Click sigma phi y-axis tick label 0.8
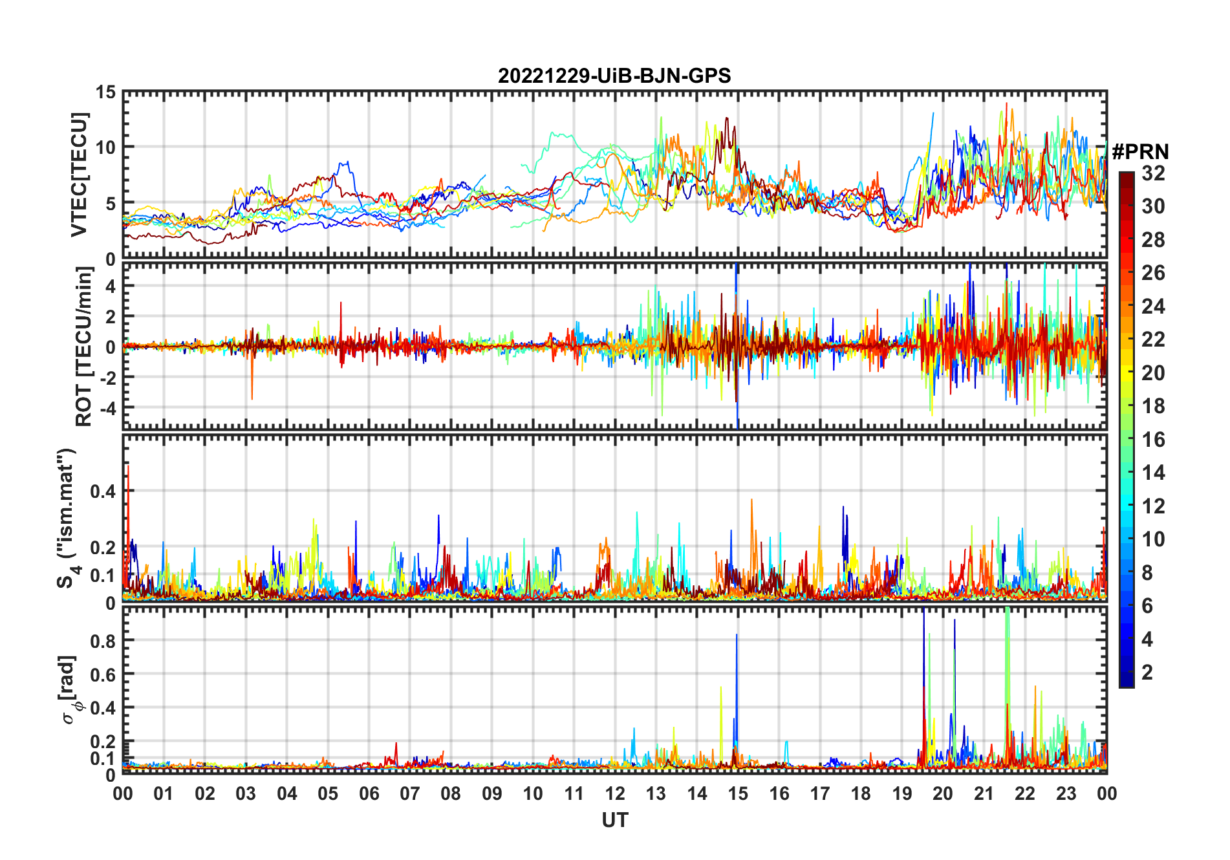The width and height of the screenshot is (1230, 860). (103, 641)
